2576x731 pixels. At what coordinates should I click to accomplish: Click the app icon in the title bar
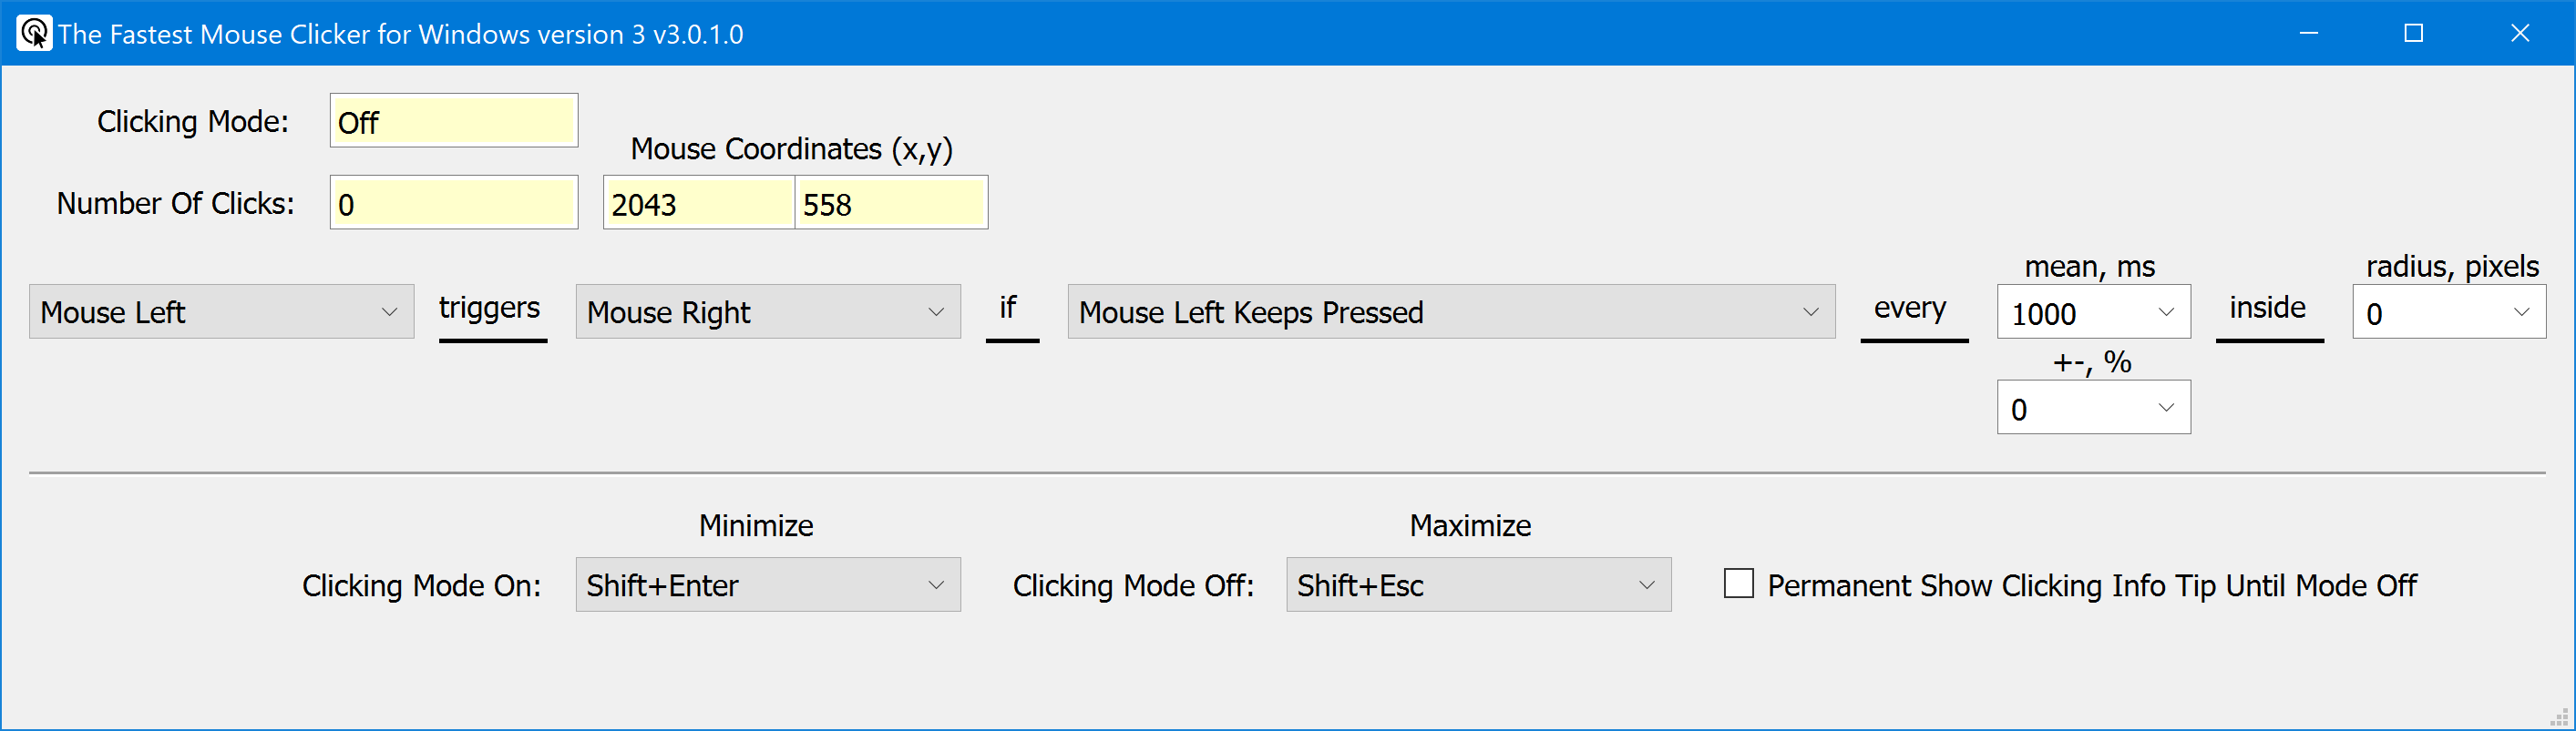(34, 33)
